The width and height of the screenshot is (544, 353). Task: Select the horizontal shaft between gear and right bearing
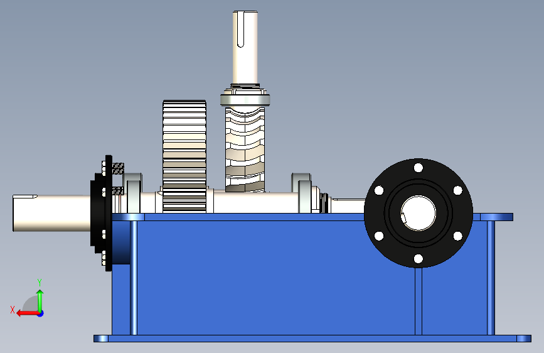click(x=256, y=202)
